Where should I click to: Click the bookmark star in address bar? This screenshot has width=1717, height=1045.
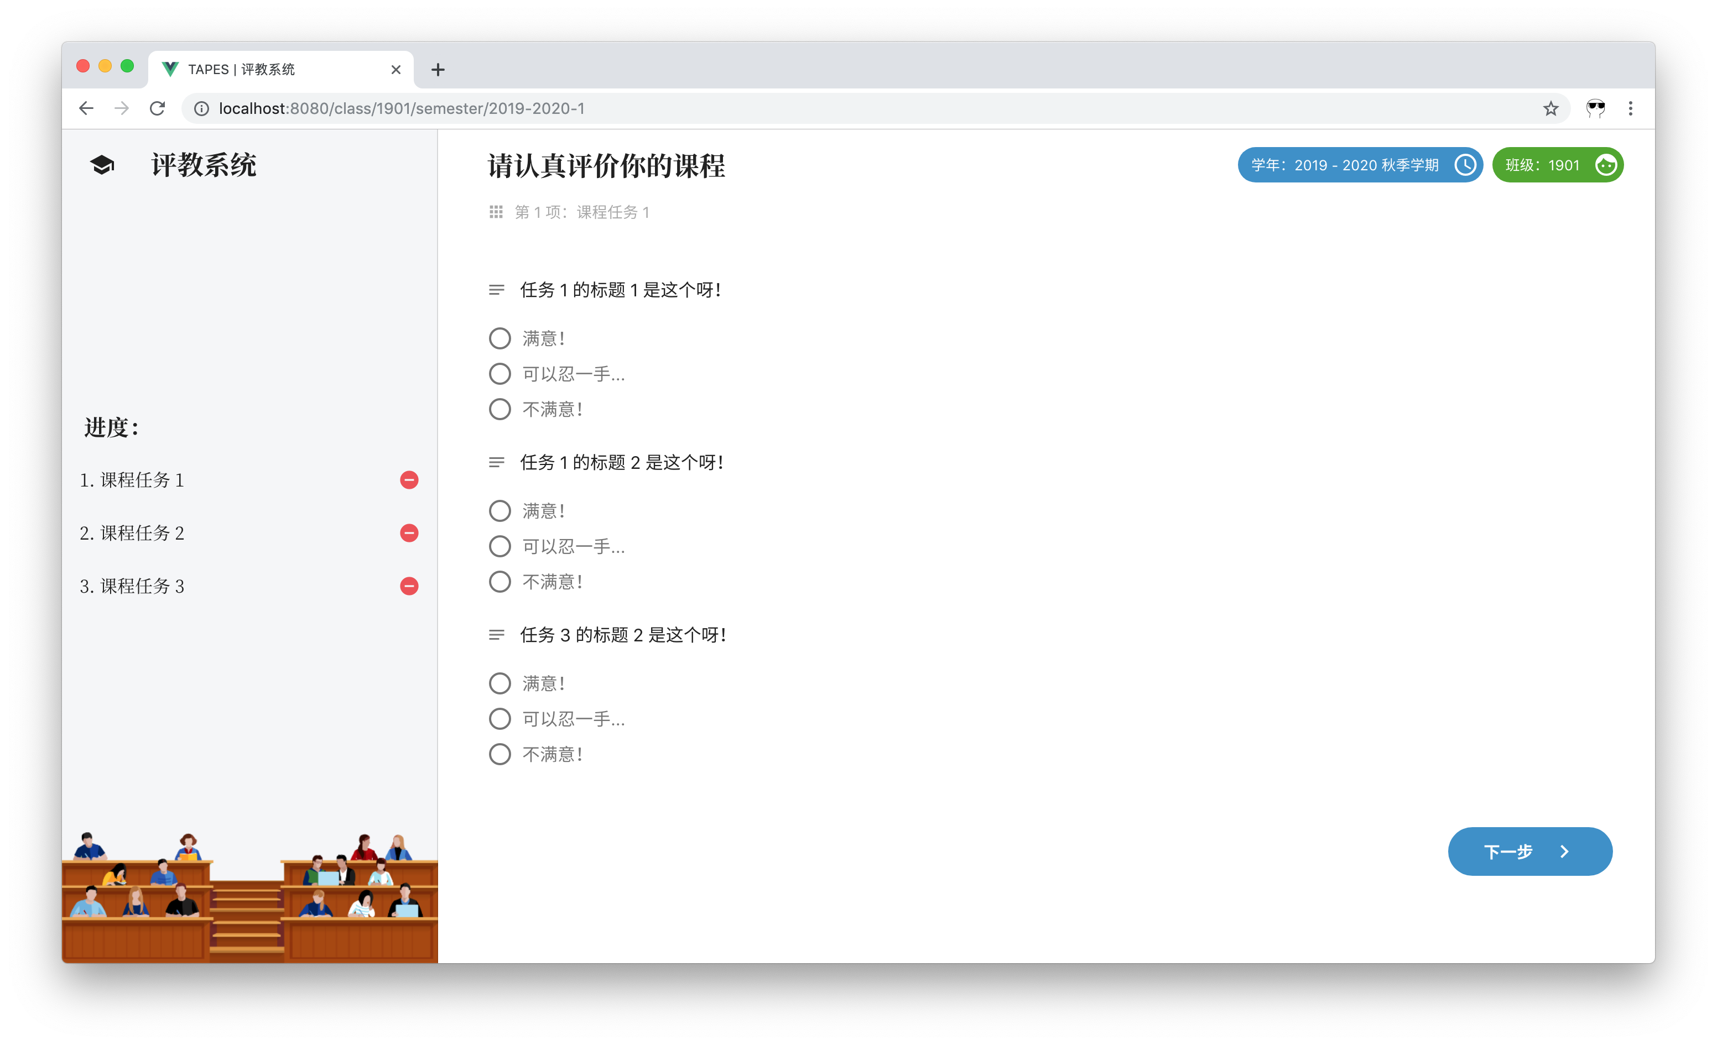(1550, 109)
